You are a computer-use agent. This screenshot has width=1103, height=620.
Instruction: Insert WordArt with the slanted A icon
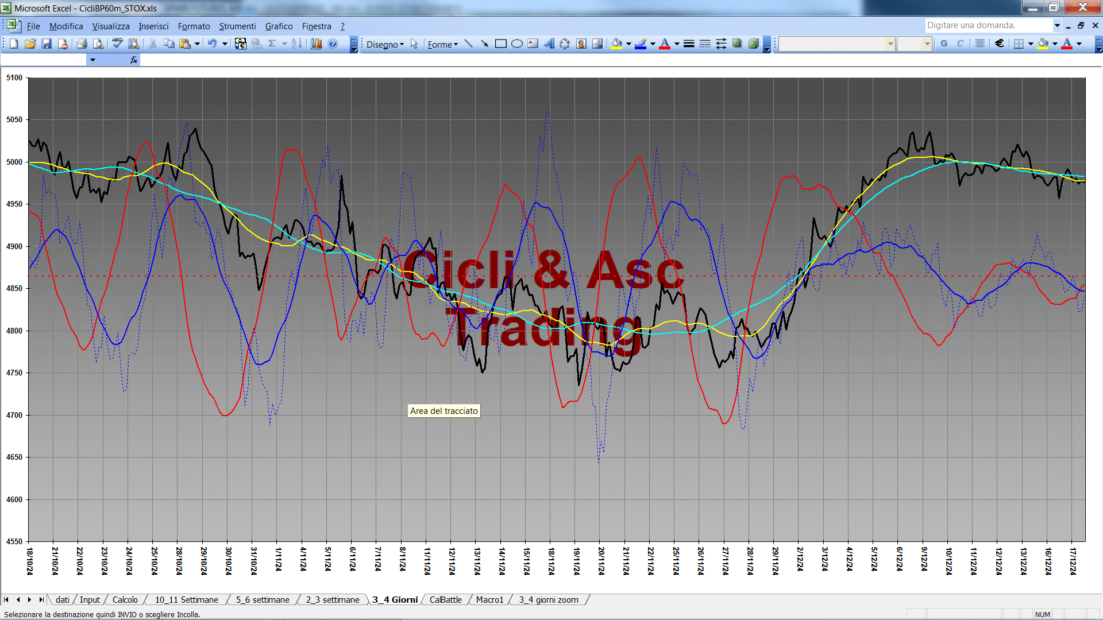pyautogui.click(x=549, y=44)
